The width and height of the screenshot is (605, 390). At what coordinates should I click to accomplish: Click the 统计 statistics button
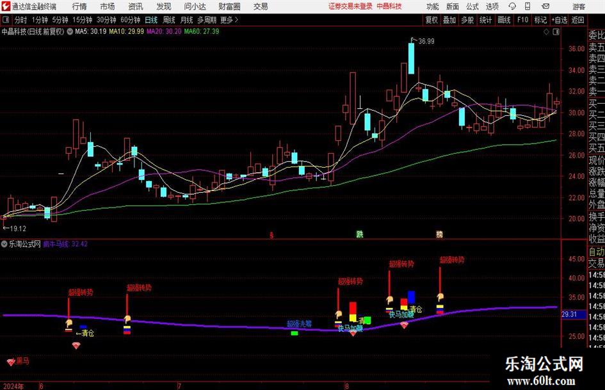486,20
